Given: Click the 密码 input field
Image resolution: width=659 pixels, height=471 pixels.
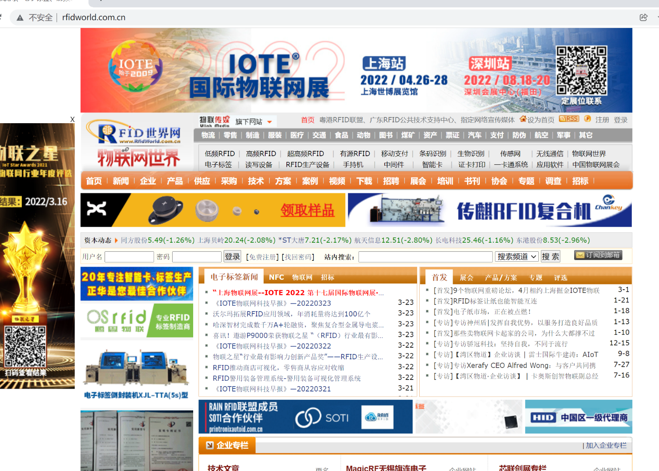Looking at the screenshot, I should click(197, 257).
